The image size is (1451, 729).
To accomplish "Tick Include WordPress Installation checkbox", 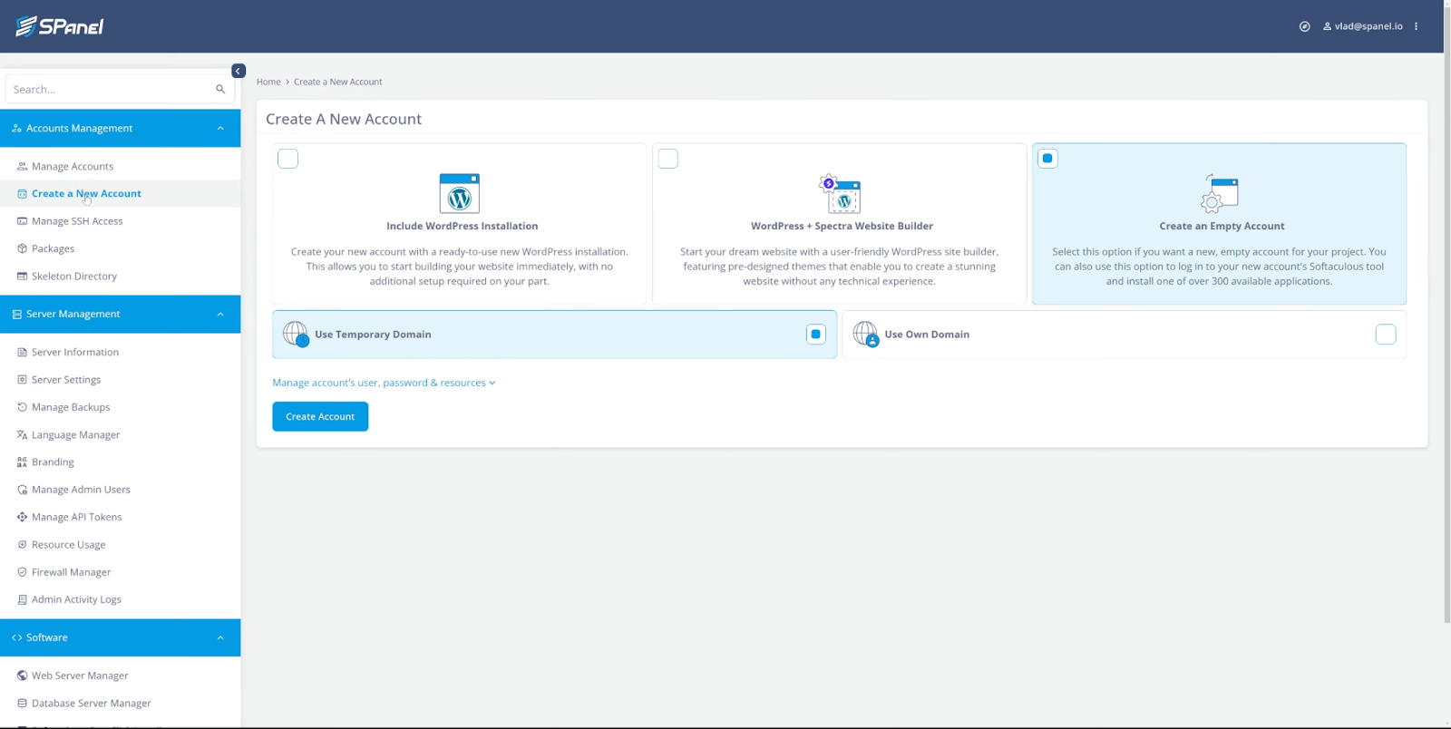I will click(287, 159).
